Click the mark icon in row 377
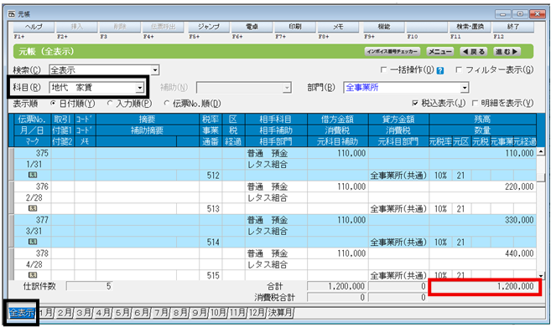 33,242
